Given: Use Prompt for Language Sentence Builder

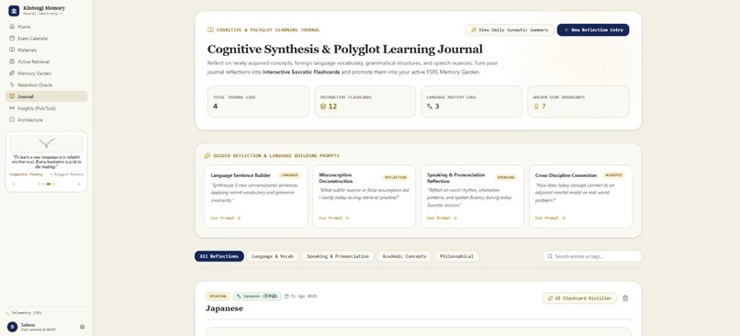Looking at the screenshot, I should coord(226,218).
